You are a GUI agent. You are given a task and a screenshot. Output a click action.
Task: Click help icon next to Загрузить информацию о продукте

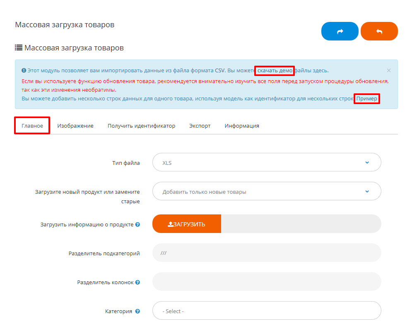click(137, 225)
